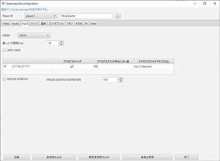The width and height of the screenshot is (220, 161).
Task: Switch to the Video tab
Action: [x=6, y=24]
